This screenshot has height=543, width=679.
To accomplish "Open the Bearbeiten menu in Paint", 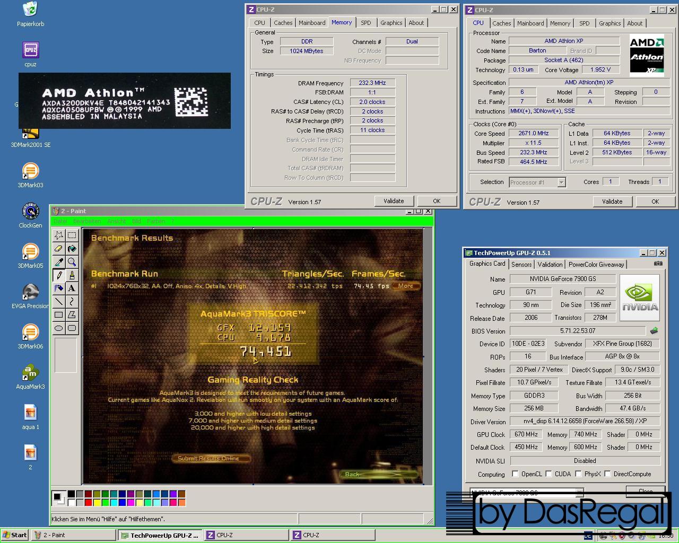I will click(87, 221).
